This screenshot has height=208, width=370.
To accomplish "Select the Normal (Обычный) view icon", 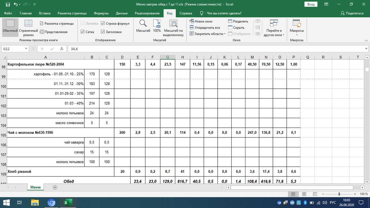I will (10, 24).
